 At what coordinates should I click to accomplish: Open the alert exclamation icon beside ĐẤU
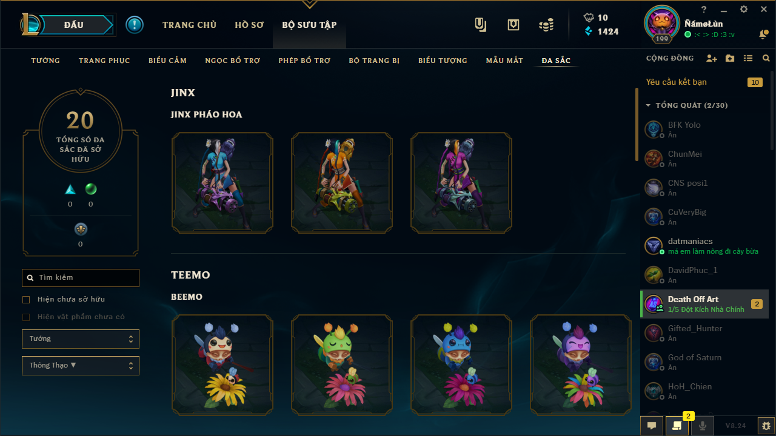(135, 25)
